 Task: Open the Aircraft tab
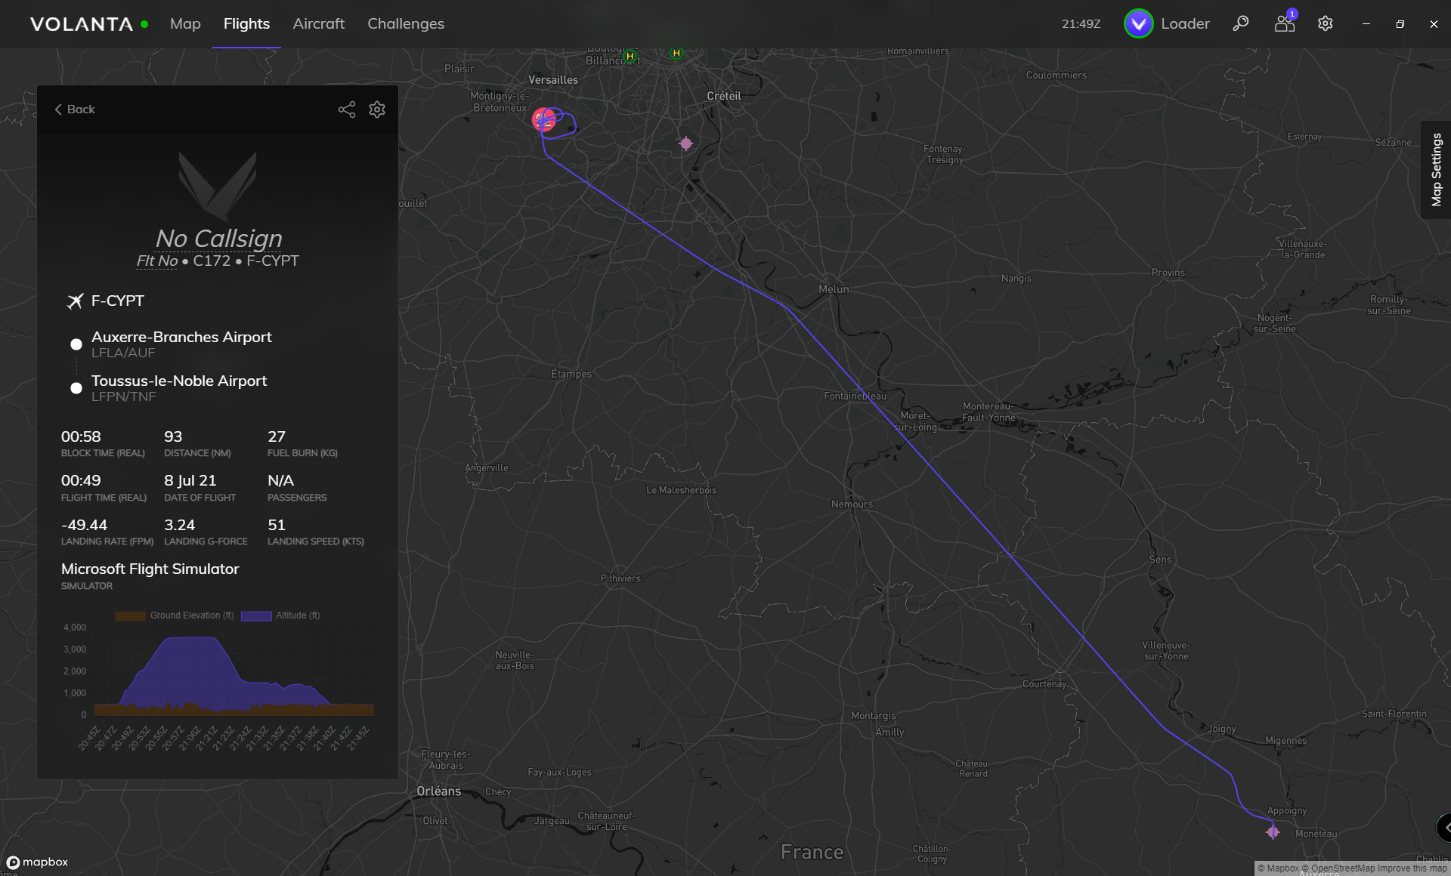pos(318,23)
